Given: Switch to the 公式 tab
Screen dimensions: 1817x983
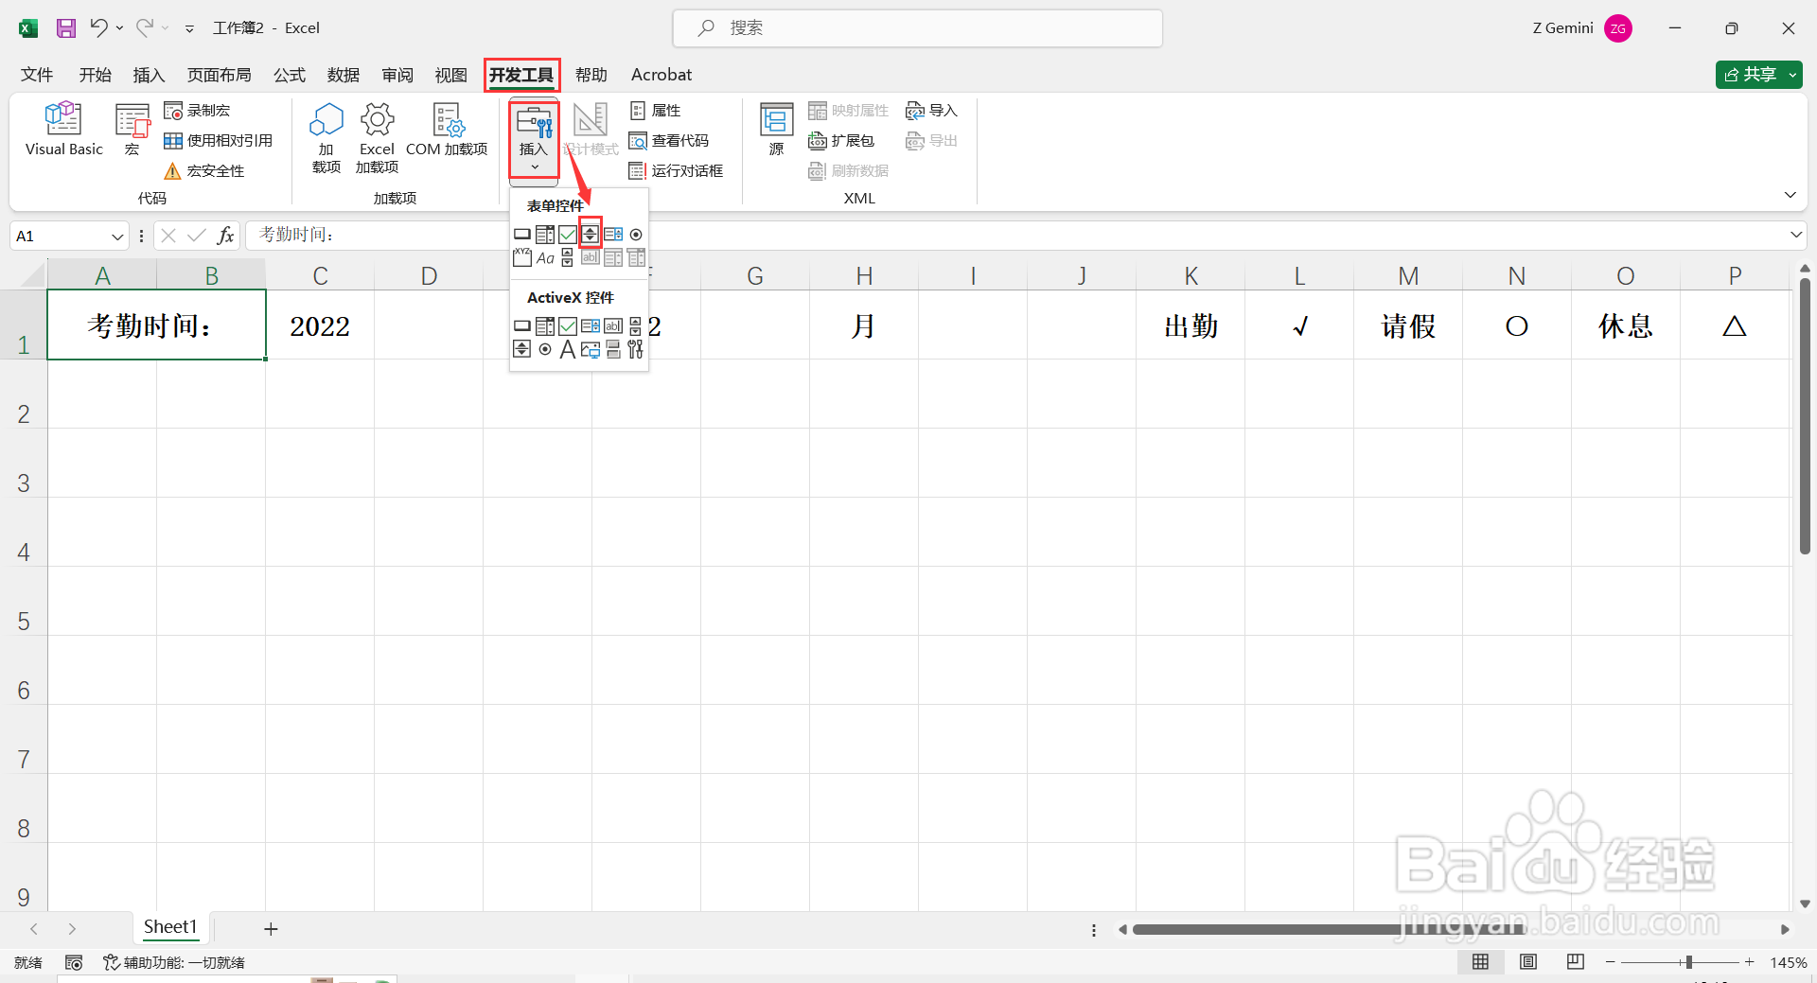Looking at the screenshot, I should pyautogui.click(x=290, y=75).
